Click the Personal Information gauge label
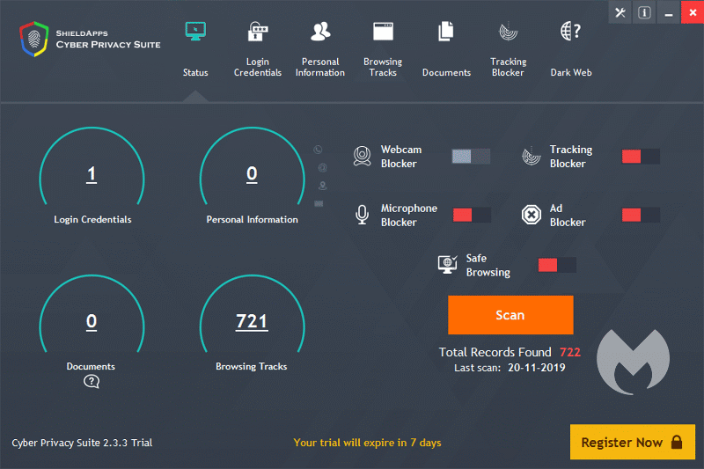 pos(252,219)
